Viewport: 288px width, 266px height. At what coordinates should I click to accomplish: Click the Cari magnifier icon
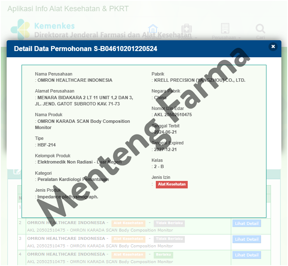coord(260,29)
